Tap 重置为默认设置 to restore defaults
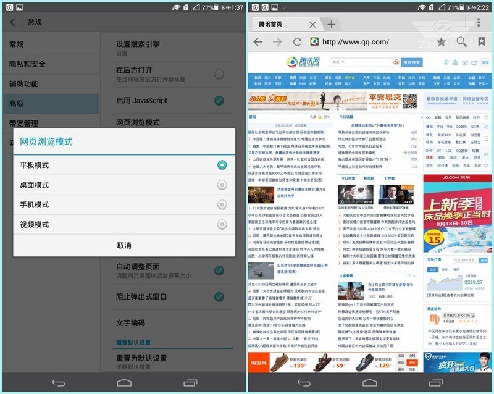494x394 pixels. click(173, 361)
